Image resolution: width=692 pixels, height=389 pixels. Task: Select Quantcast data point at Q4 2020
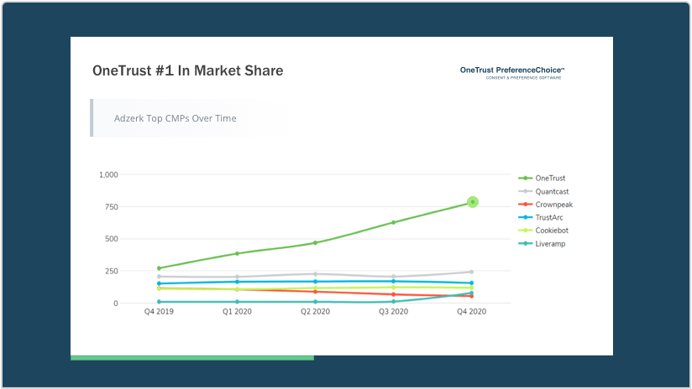point(472,272)
